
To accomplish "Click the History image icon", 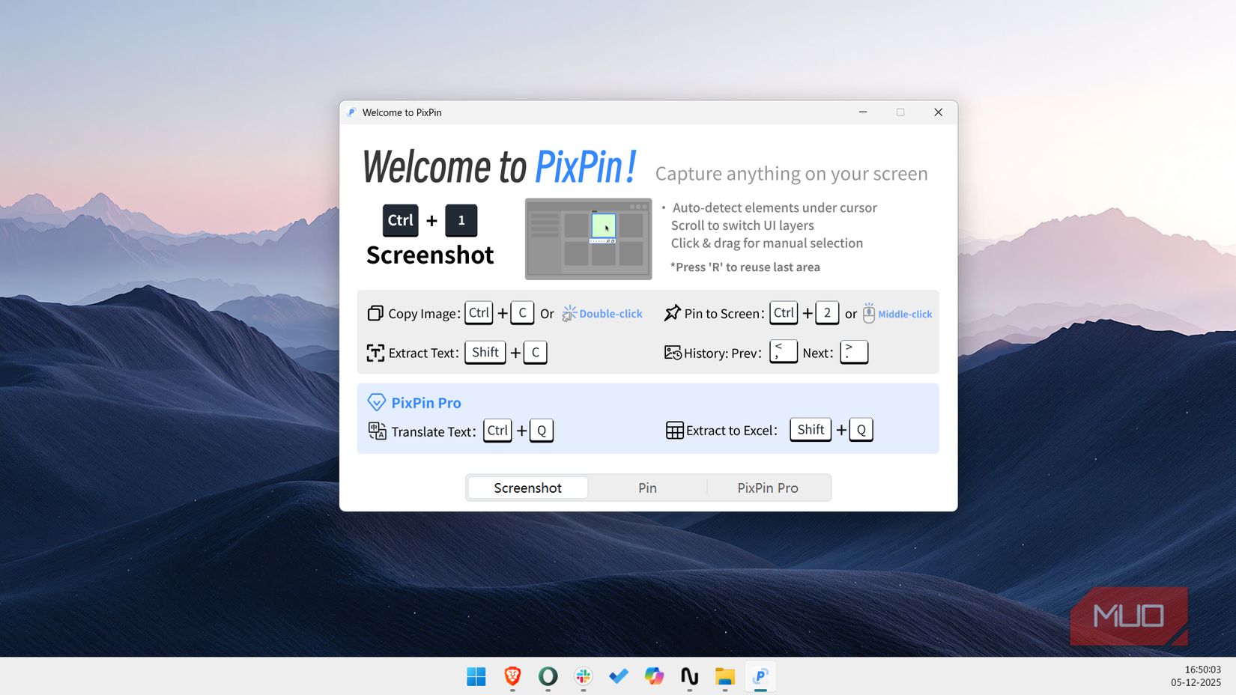I will [673, 353].
